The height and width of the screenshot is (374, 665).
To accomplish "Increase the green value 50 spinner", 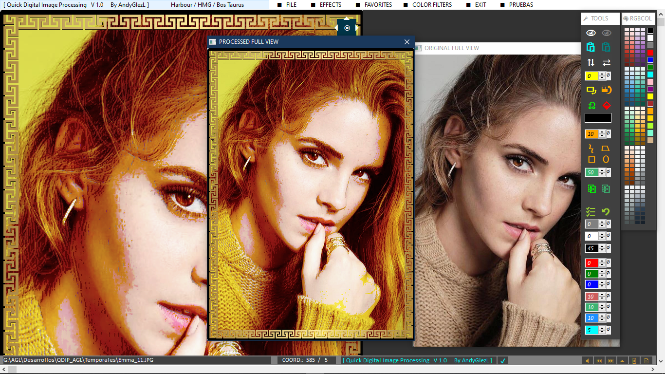I will point(602,170).
